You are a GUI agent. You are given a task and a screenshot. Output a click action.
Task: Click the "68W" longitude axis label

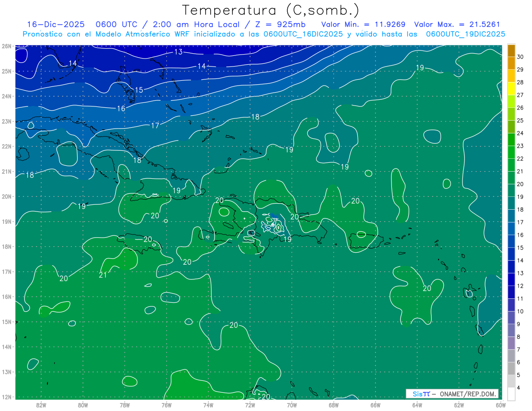[334, 405]
